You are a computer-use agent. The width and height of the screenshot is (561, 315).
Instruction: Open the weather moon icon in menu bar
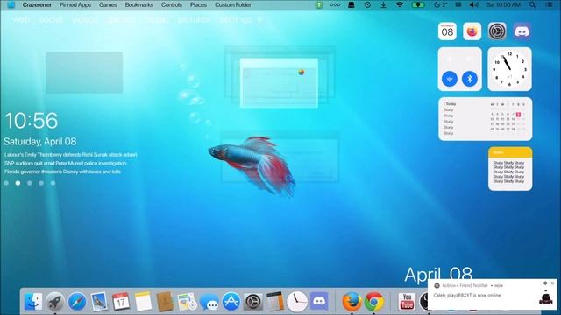pos(440,5)
